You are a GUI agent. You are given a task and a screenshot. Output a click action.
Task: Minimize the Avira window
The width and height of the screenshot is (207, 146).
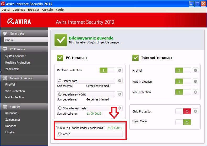click(191, 4)
